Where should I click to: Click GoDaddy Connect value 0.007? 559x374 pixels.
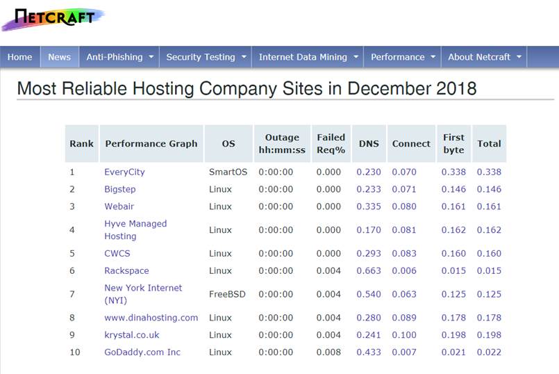[404, 352]
